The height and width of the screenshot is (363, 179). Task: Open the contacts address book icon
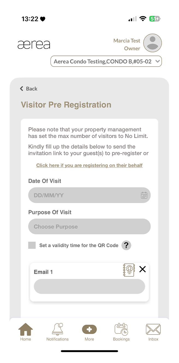128,270
